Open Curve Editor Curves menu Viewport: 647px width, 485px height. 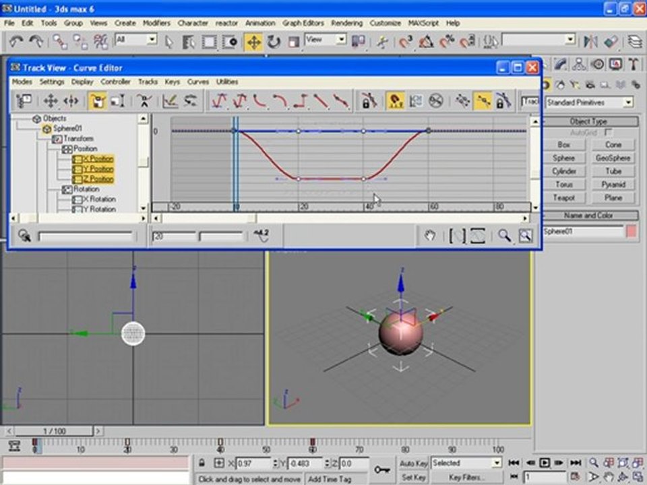pyautogui.click(x=198, y=82)
